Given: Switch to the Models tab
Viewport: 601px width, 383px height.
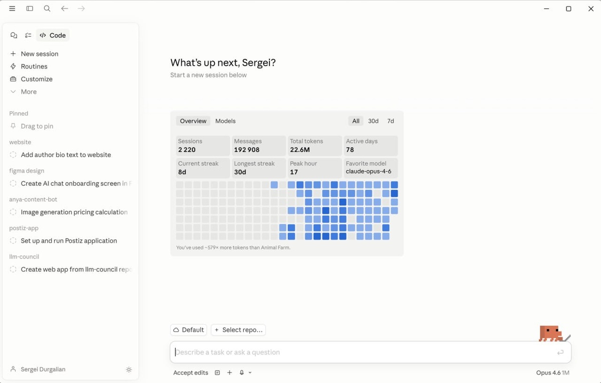Looking at the screenshot, I should click(x=225, y=121).
